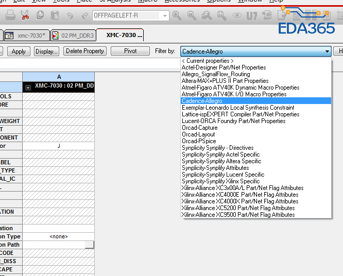Select column A header
The height and width of the screenshot is (276, 343).
[59, 77]
